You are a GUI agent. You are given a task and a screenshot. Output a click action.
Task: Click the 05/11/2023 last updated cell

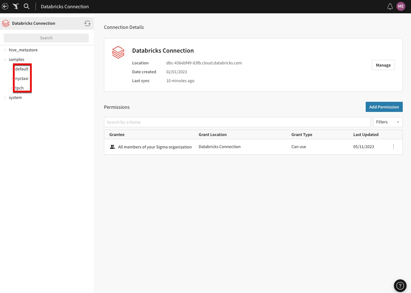point(364,147)
